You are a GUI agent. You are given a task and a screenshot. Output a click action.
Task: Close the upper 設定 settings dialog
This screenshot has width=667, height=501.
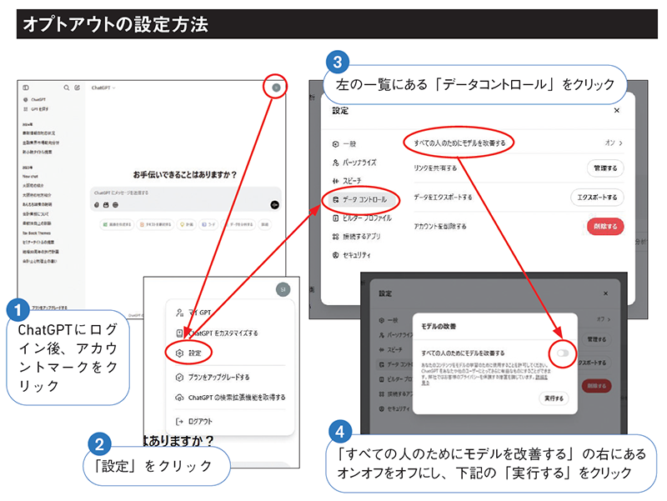click(617, 111)
